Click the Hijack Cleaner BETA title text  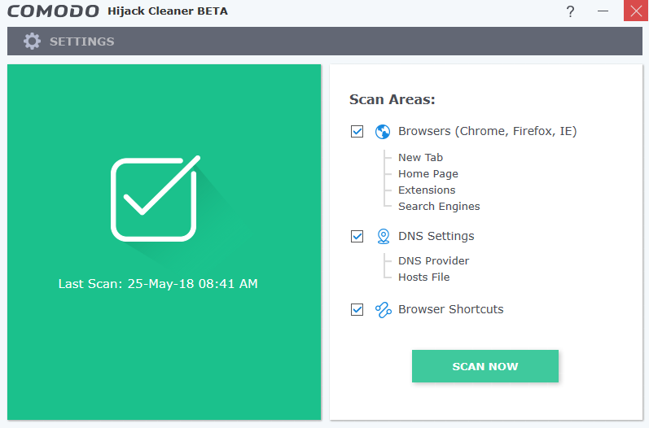(x=168, y=11)
